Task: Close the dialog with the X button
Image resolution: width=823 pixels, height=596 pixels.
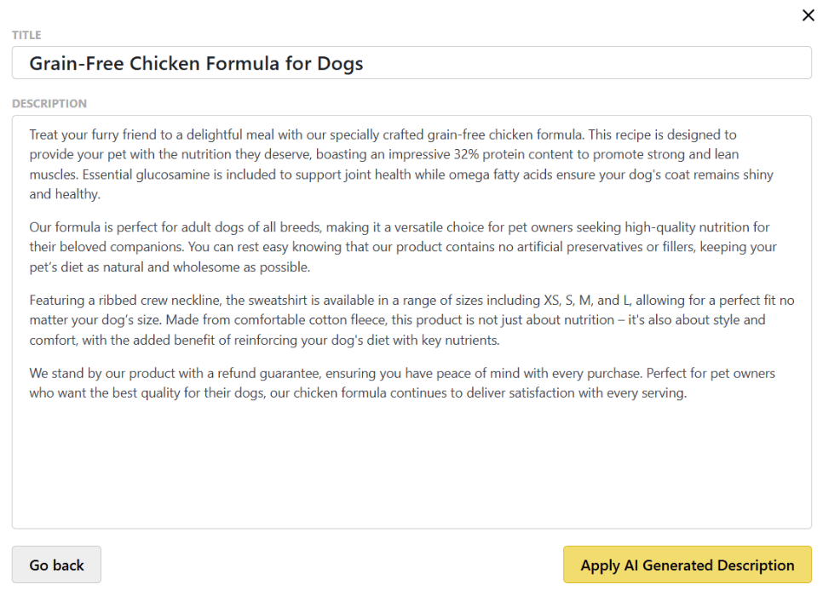Action: click(808, 15)
